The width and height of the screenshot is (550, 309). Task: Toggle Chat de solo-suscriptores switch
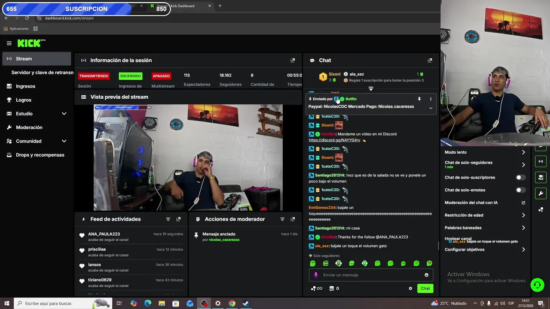click(520, 177)
